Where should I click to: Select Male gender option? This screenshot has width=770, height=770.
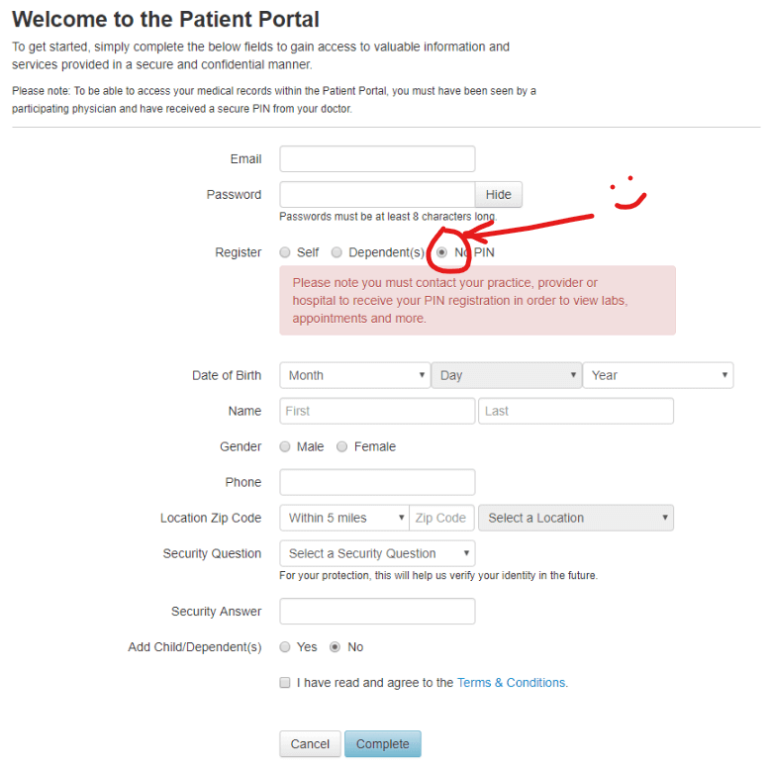285,446
